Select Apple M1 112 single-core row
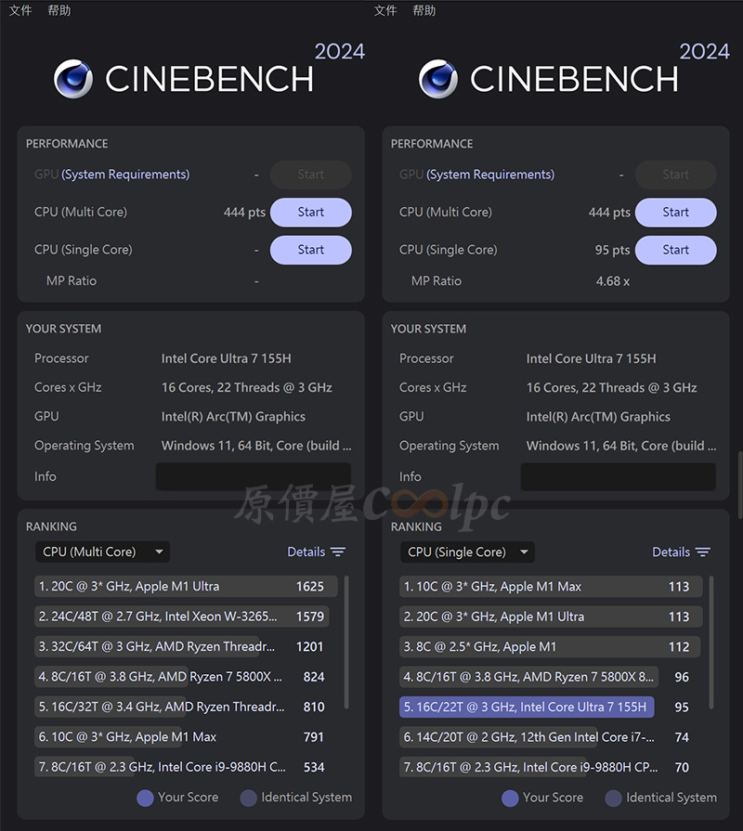This screenshot has height=831, width=743. click(551, 646)
